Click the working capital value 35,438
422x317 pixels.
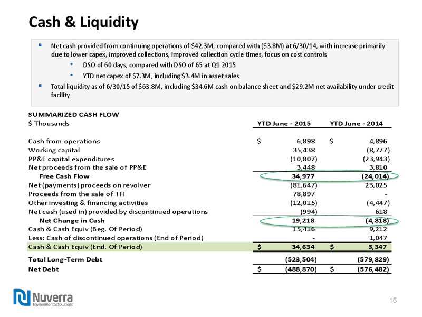coord(304,150)
